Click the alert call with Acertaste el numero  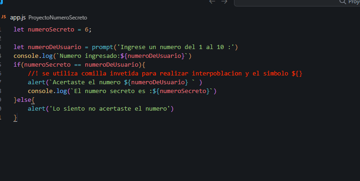(115, 82)
